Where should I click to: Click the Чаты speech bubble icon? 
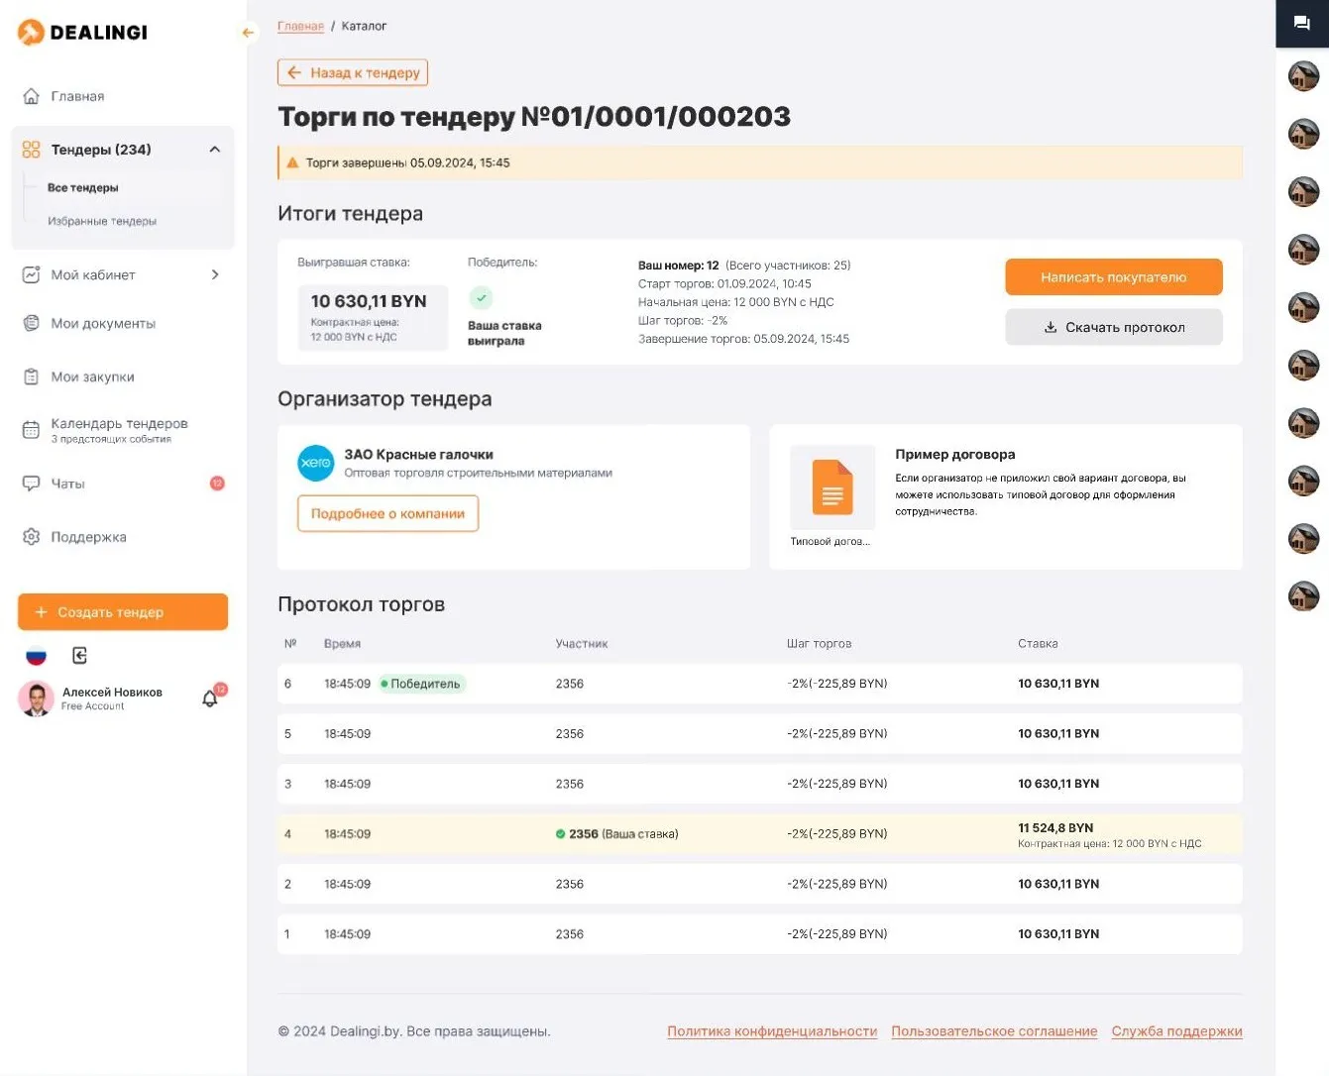point(32,484)
